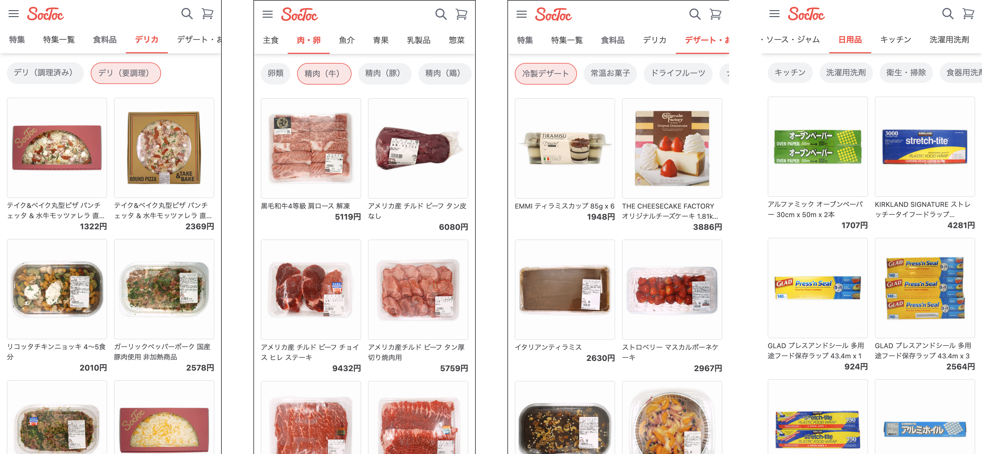Tap search icon in the デリカ screen
This screenshot has width=982, height=454.
[x=187, y=14]
